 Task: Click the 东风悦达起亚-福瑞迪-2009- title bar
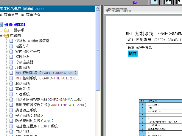[47, 9]
